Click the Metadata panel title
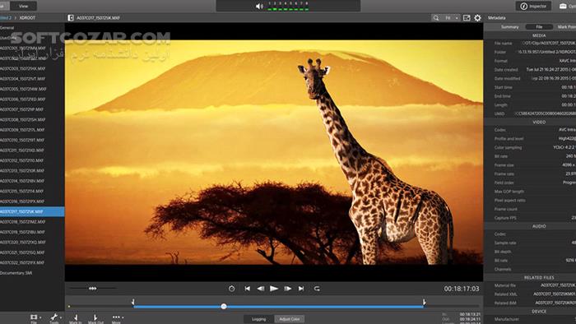Viewport: 576px width, 324px height. point(497,17)
